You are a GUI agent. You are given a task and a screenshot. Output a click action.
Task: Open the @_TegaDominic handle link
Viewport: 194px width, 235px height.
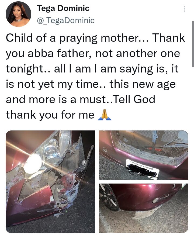pyautogui.click(x=66, y=20)
